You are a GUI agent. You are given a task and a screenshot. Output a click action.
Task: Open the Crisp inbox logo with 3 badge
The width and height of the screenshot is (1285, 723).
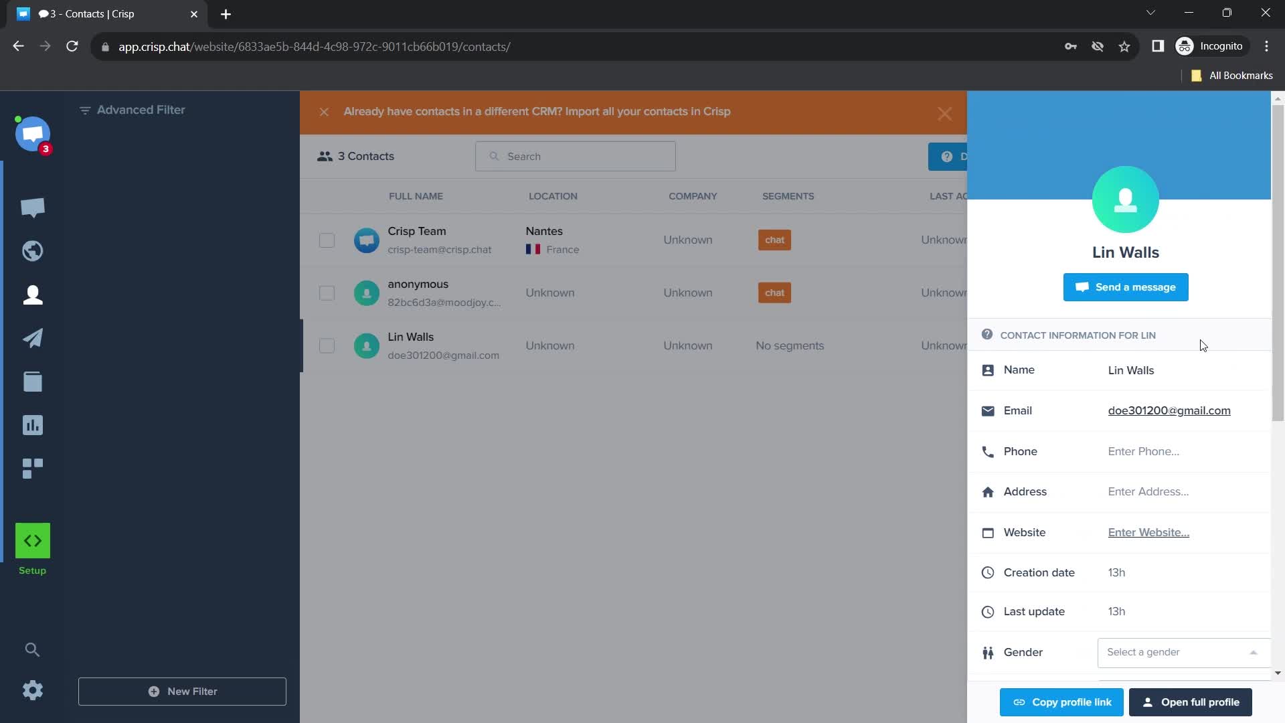click(33, 135)
